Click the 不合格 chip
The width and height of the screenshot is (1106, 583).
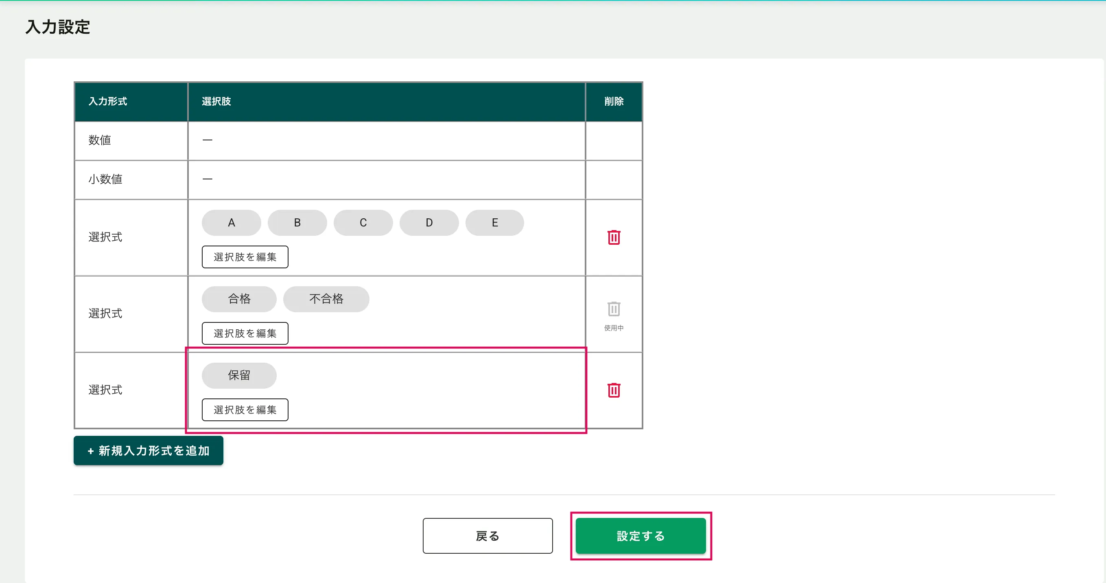[326, 299]
